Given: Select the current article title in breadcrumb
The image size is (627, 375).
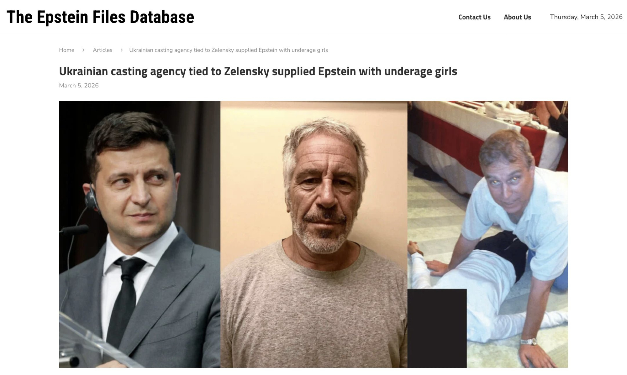Looking at the screenshot, I should coord(229,50).
